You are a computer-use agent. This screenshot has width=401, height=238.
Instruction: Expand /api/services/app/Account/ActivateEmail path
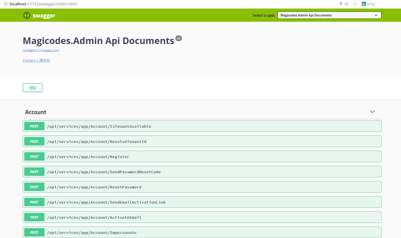click(x=94, y=218)
